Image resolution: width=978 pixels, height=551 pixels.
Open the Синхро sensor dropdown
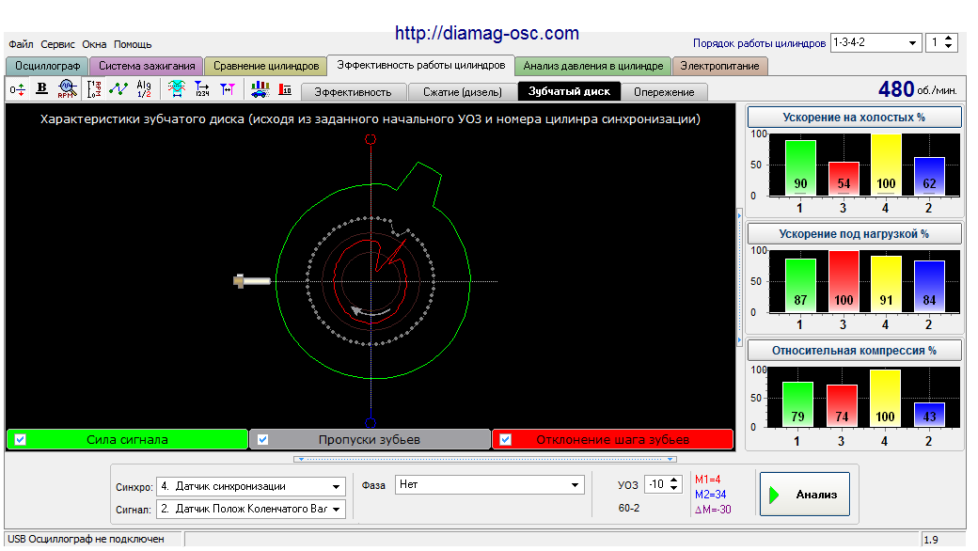pos(337,487)
